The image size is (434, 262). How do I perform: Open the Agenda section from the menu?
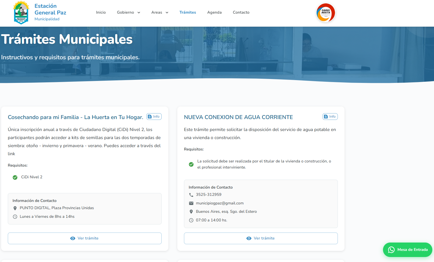point(214,12)
